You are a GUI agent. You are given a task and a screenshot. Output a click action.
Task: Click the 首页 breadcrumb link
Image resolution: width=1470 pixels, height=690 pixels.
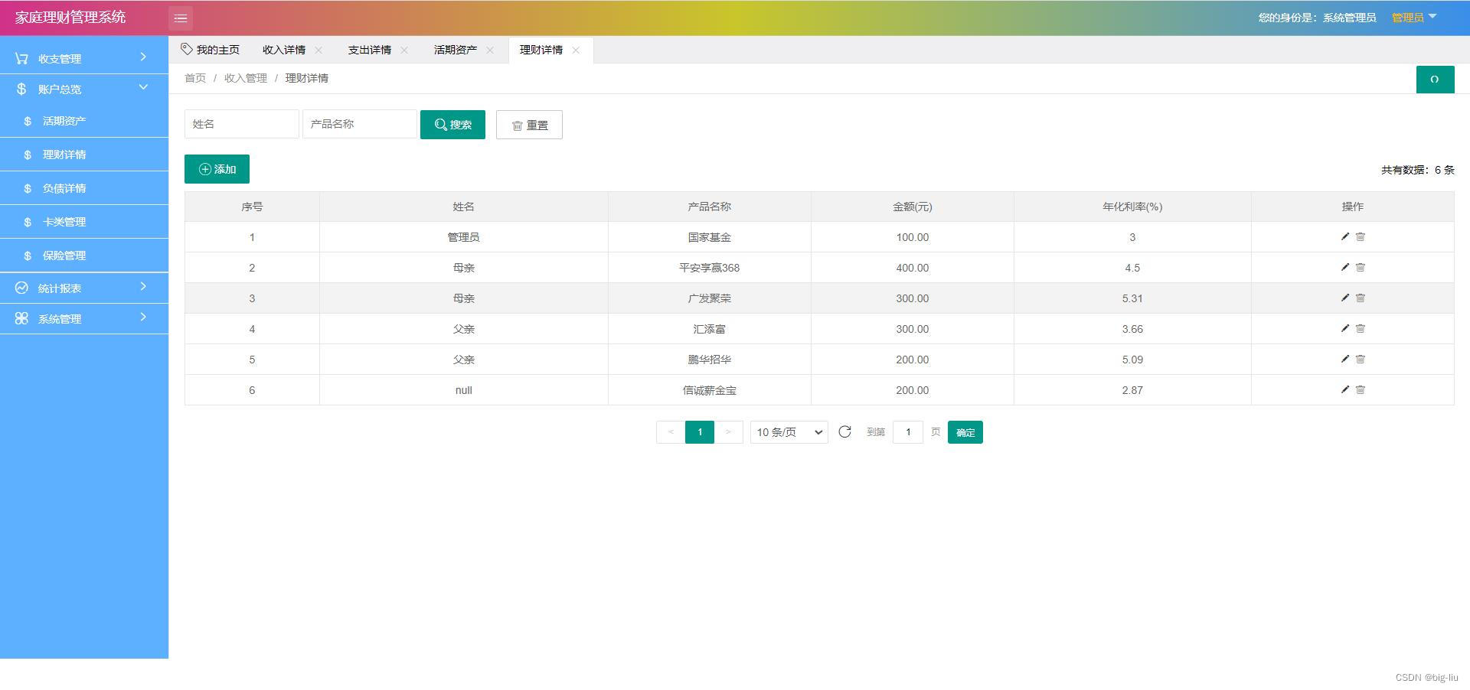pyautogui.click(x=195, y=78)
